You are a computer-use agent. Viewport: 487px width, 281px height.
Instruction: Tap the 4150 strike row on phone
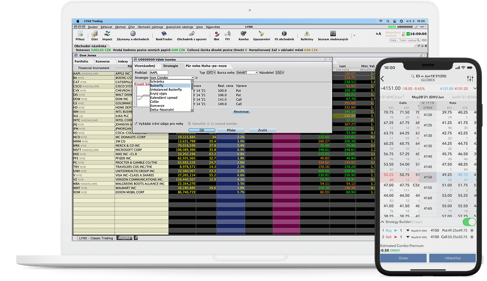[x=428, y=177]
